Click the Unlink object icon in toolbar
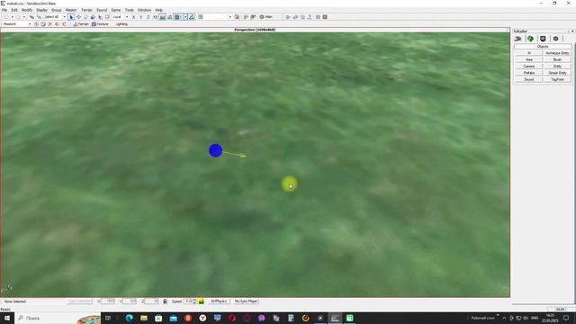The width and height of the screenshot is (576, 324). [x=39, y=17]
